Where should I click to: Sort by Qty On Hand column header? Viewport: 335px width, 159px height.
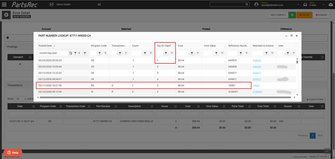click(x=164, y=46)
